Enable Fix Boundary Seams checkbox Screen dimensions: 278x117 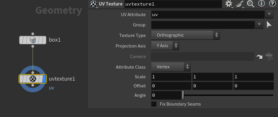point(154,104)
